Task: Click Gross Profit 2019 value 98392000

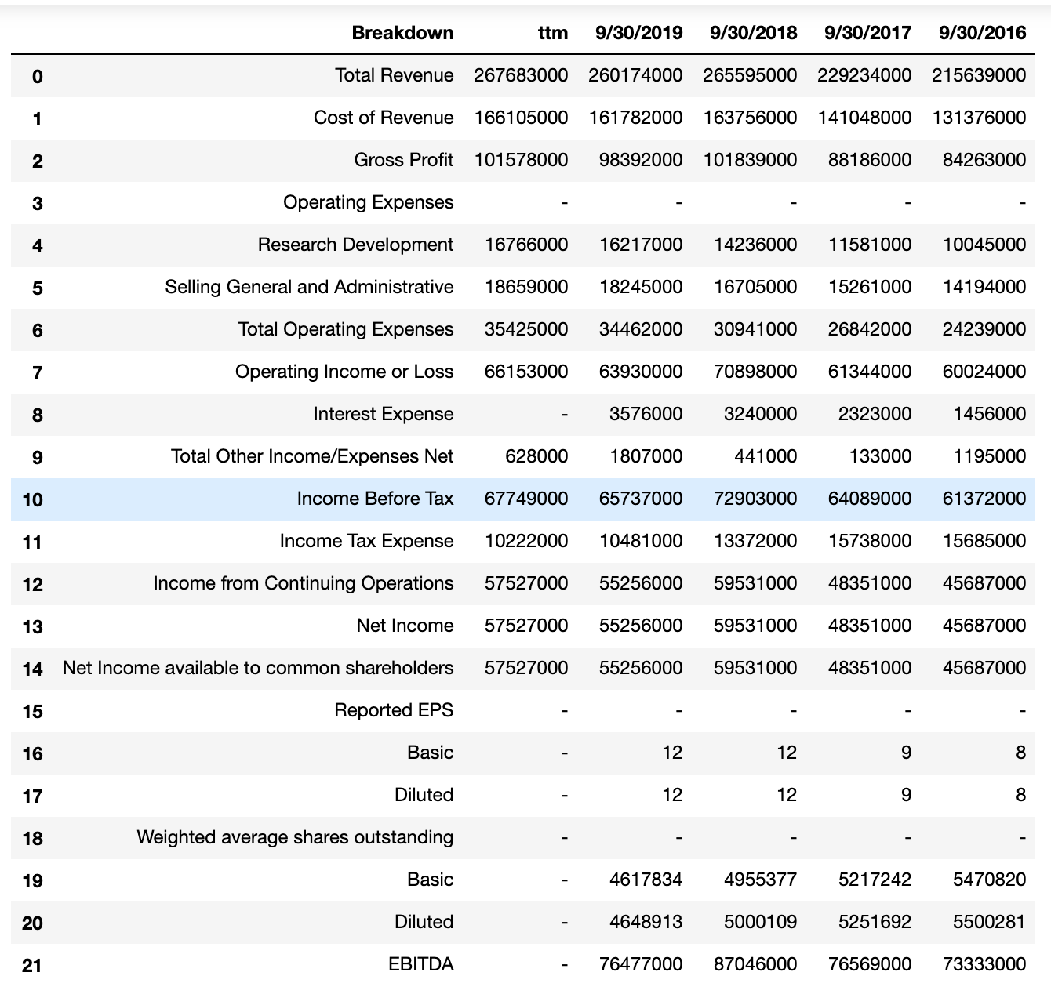Action: click(641, 160)
